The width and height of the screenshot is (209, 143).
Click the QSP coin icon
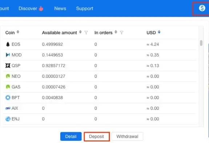tap(8, 65)
